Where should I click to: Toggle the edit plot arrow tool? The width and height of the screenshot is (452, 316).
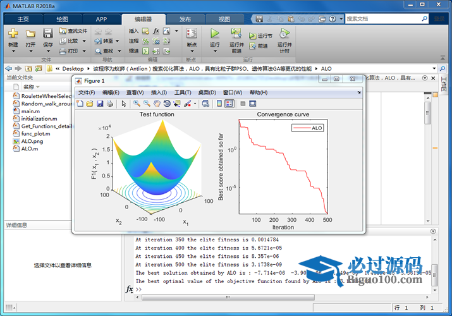tap(124, 104)
